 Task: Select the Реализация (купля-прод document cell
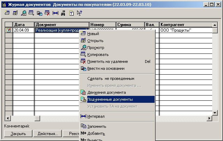click(x=57, y=30)
